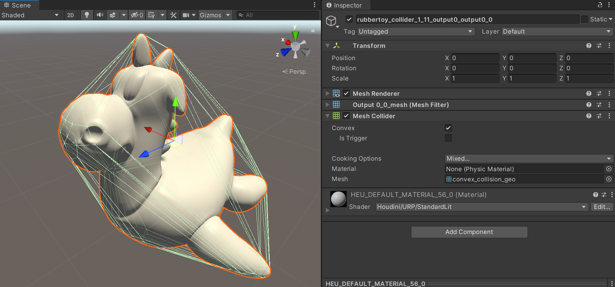Toggle scene lighting bulb icon

tap(87, 15)
